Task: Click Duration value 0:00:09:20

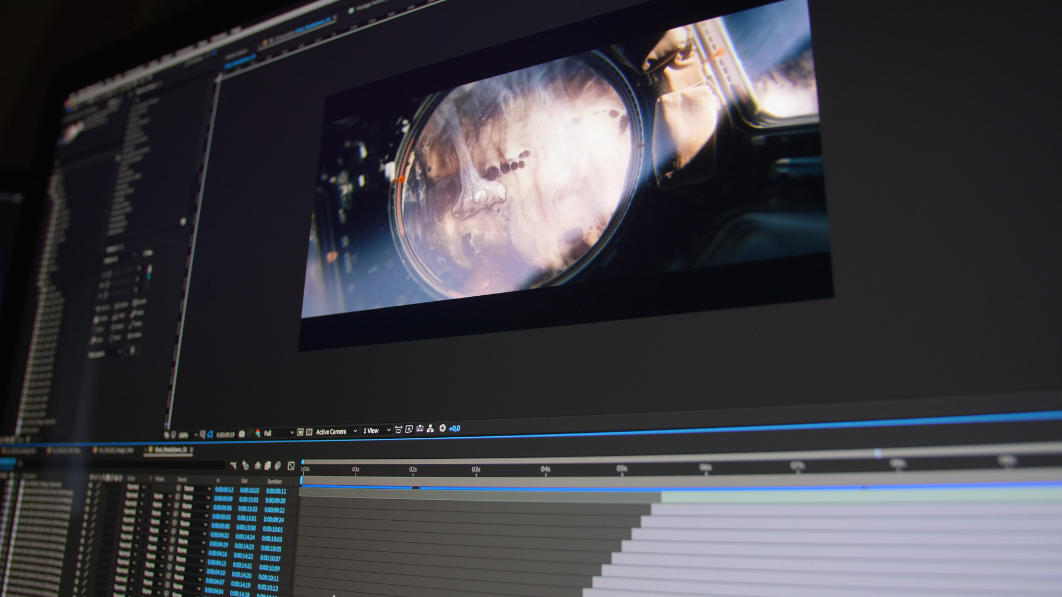Action: 275,500
